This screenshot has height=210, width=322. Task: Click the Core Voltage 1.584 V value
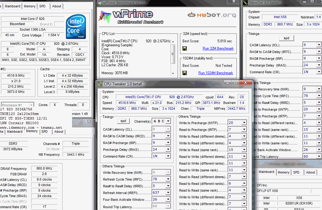tap(54, 35)
